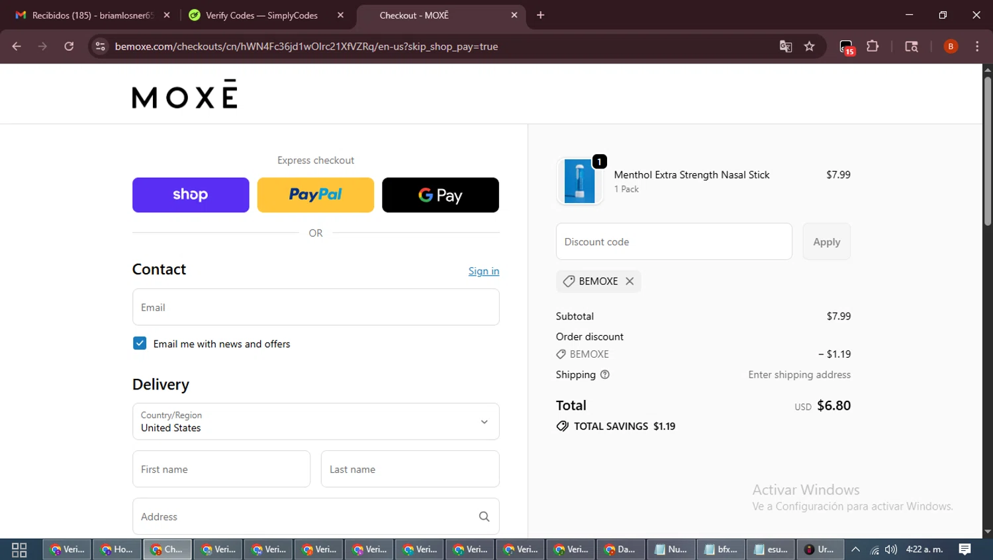Image resolution: width=993 pixels, height=560 pixels.
Task: Reload the checkout page
Action: (69, 46)
